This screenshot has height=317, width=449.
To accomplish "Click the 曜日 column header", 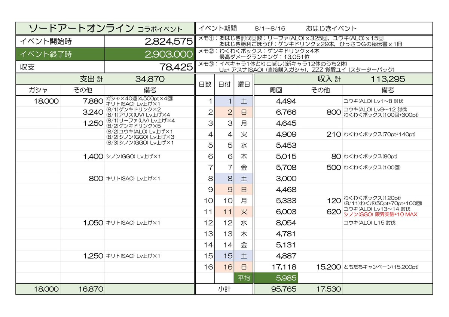I will (x=244, y=85).
